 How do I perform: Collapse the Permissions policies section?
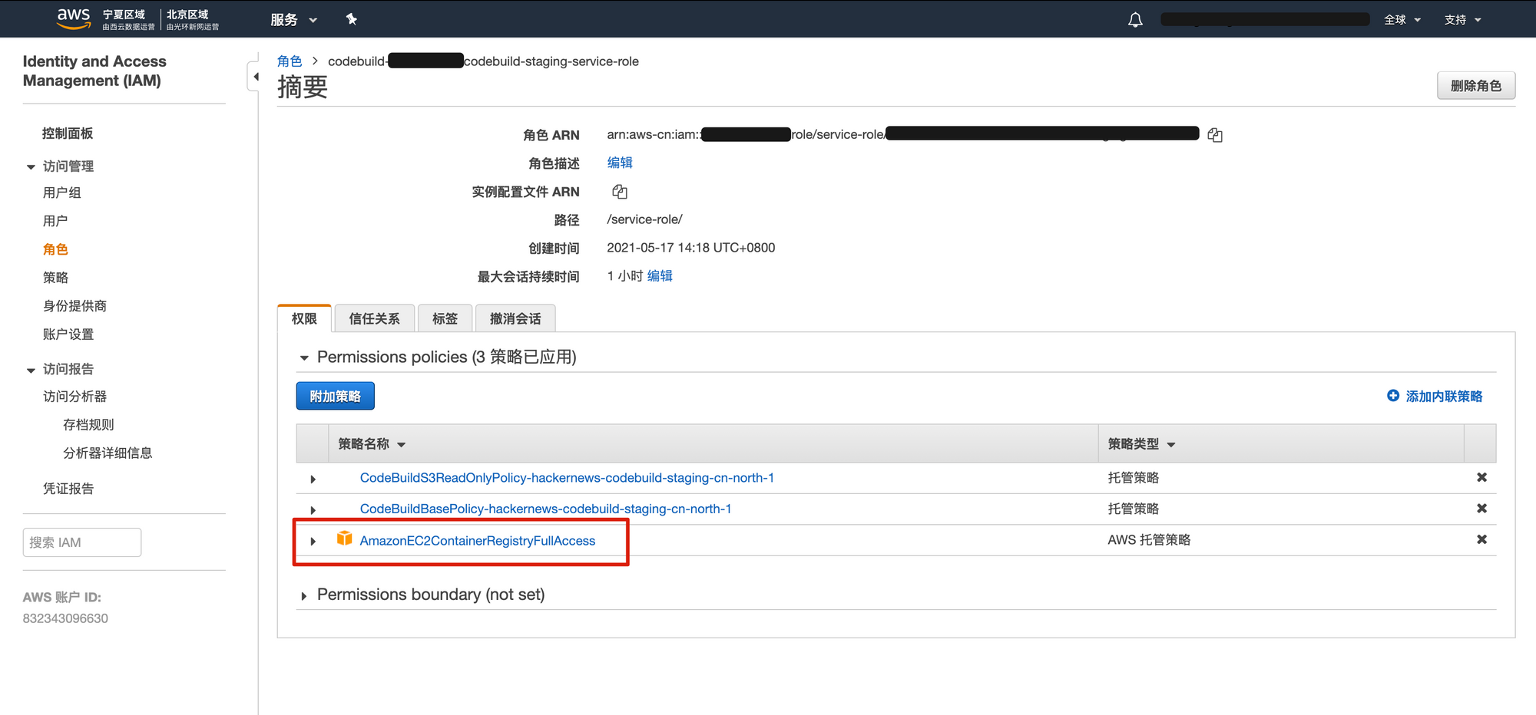pyautogui.click(x=304, y=358)
